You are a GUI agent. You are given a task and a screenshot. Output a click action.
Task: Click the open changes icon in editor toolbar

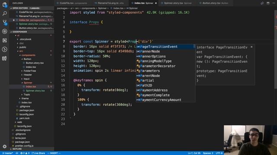262,3
